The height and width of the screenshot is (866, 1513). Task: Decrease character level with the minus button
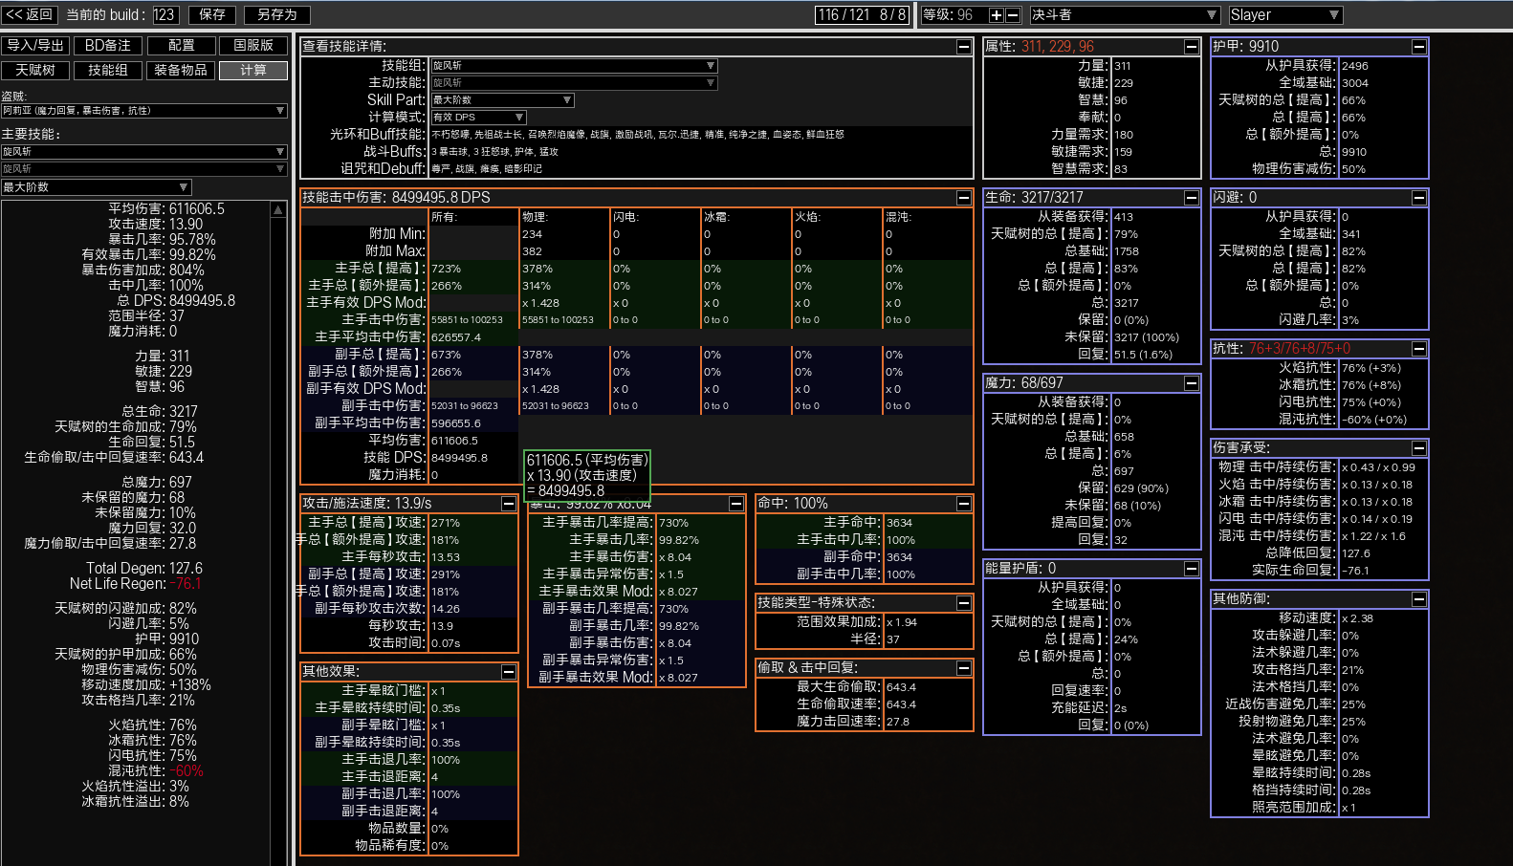tap(1012, 15)
